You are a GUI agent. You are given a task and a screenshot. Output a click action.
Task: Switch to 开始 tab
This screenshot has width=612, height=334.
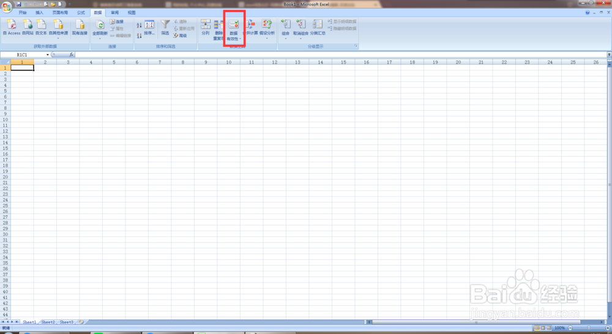pos(23,12)
